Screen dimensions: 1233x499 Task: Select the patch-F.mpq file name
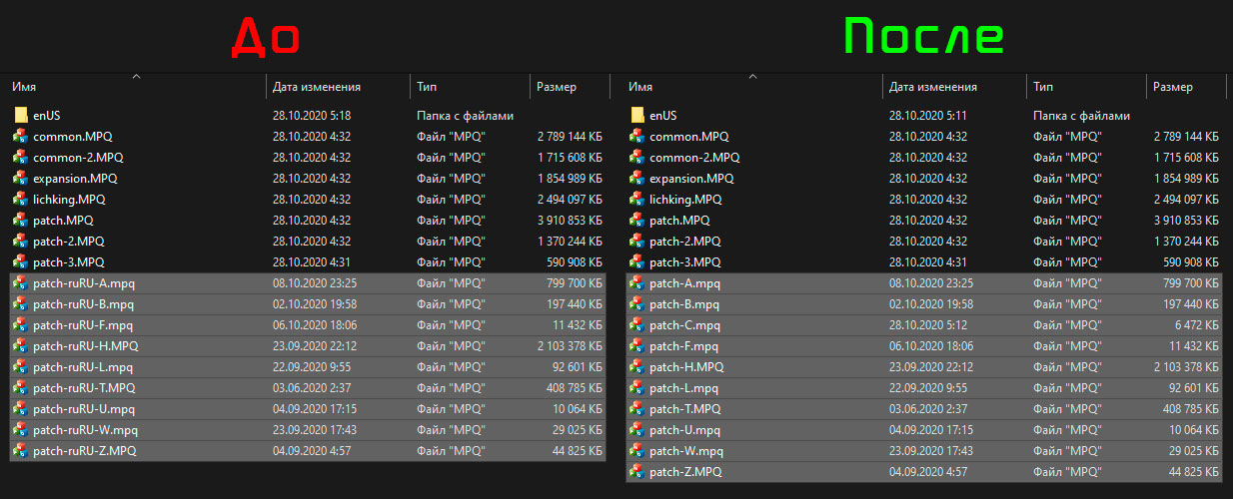pyautogui.click(x=683, y=346)
